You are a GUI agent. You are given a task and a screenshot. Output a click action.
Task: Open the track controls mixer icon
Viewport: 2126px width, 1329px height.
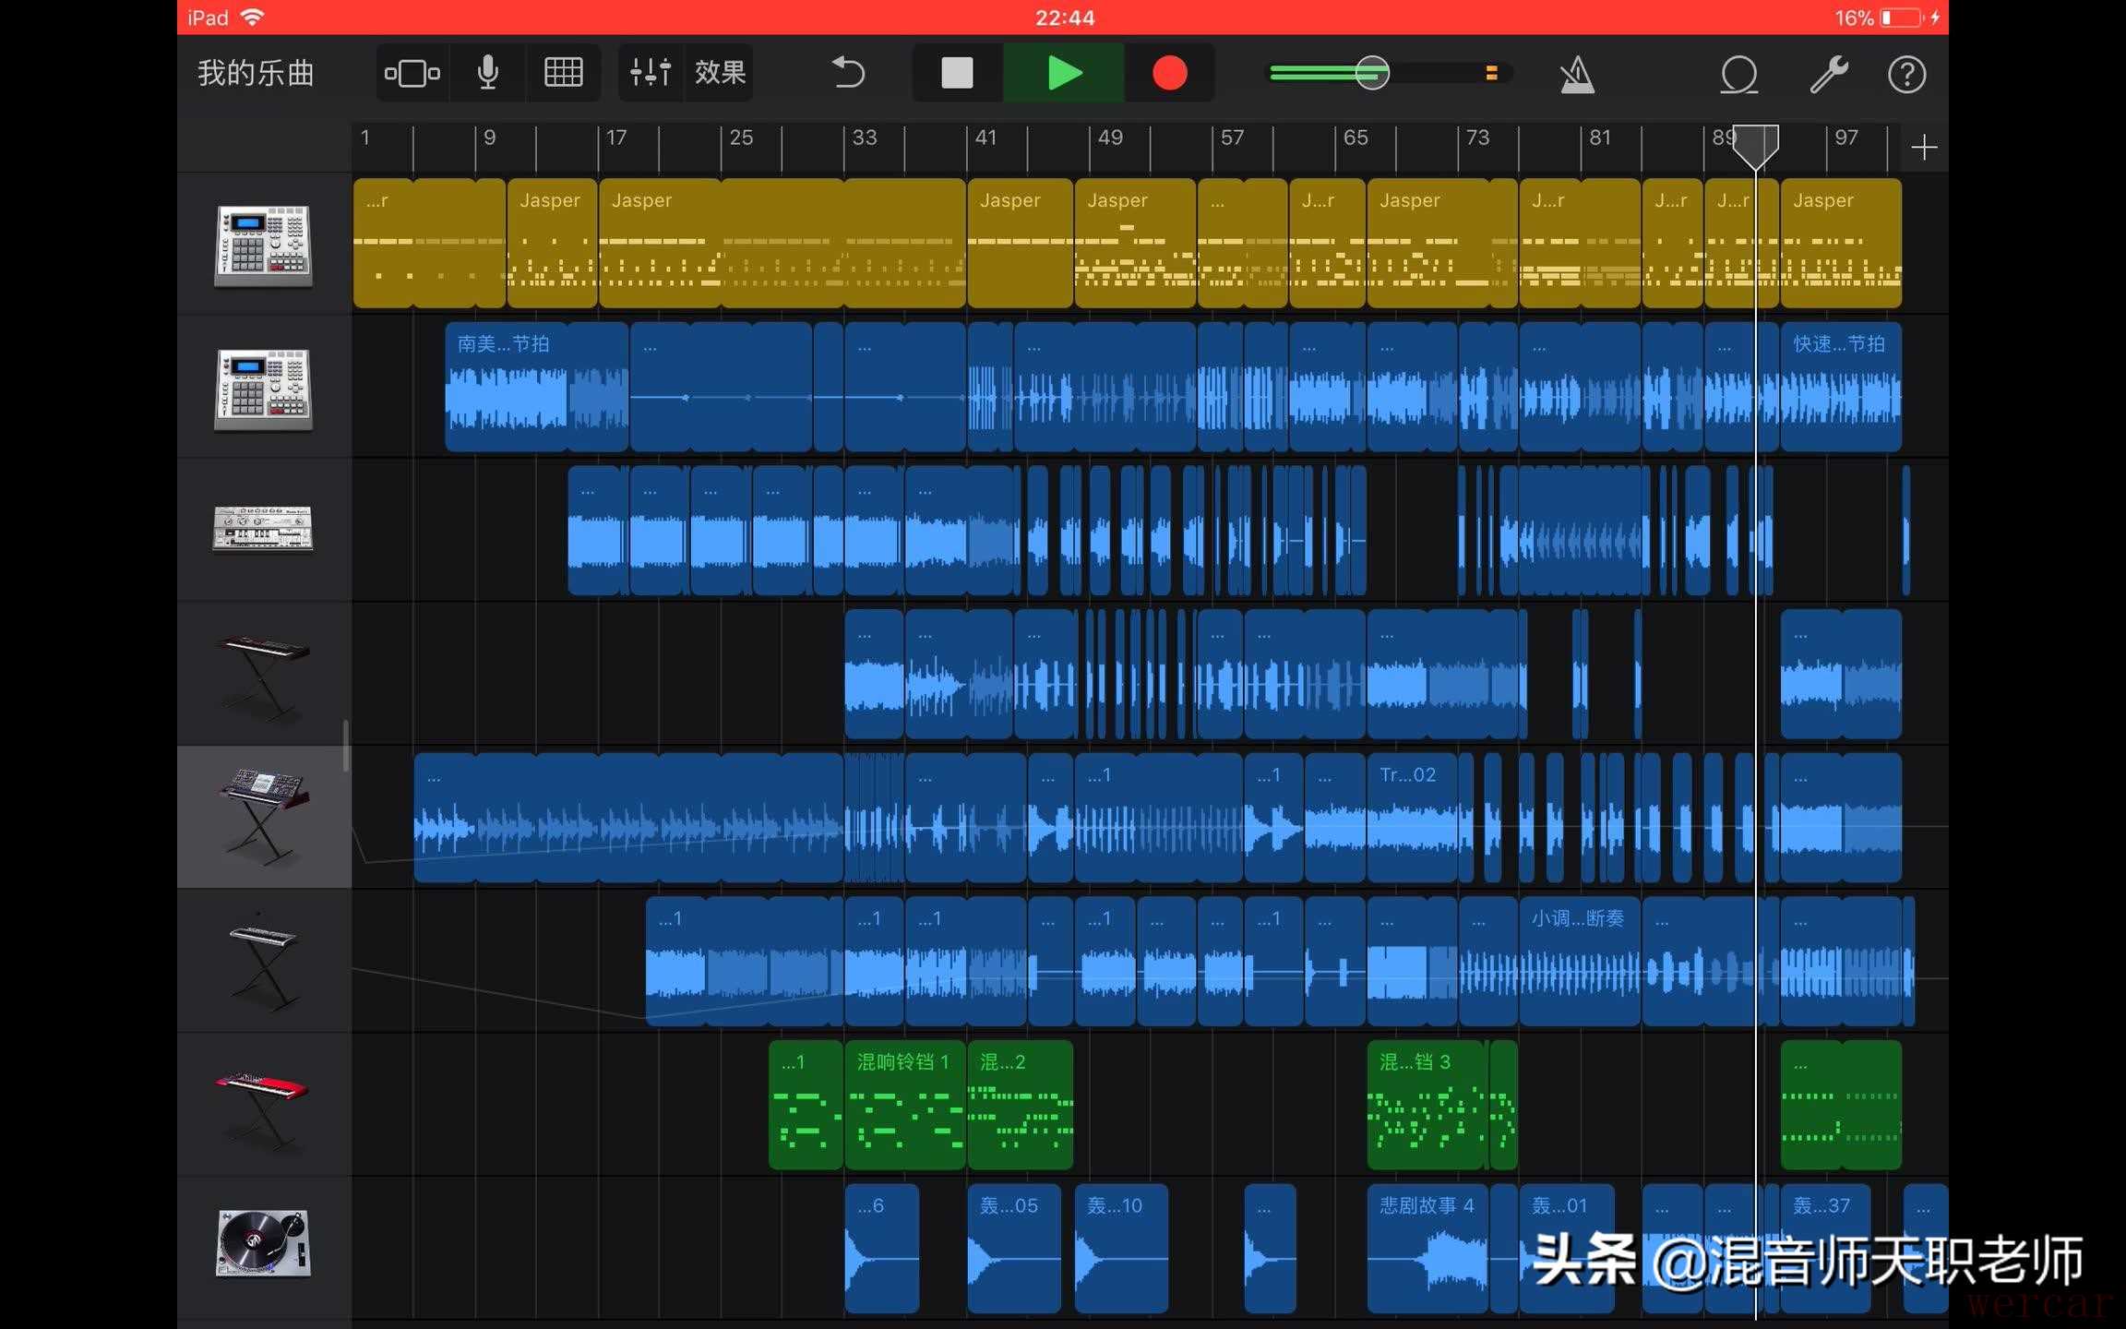(651, 73)
